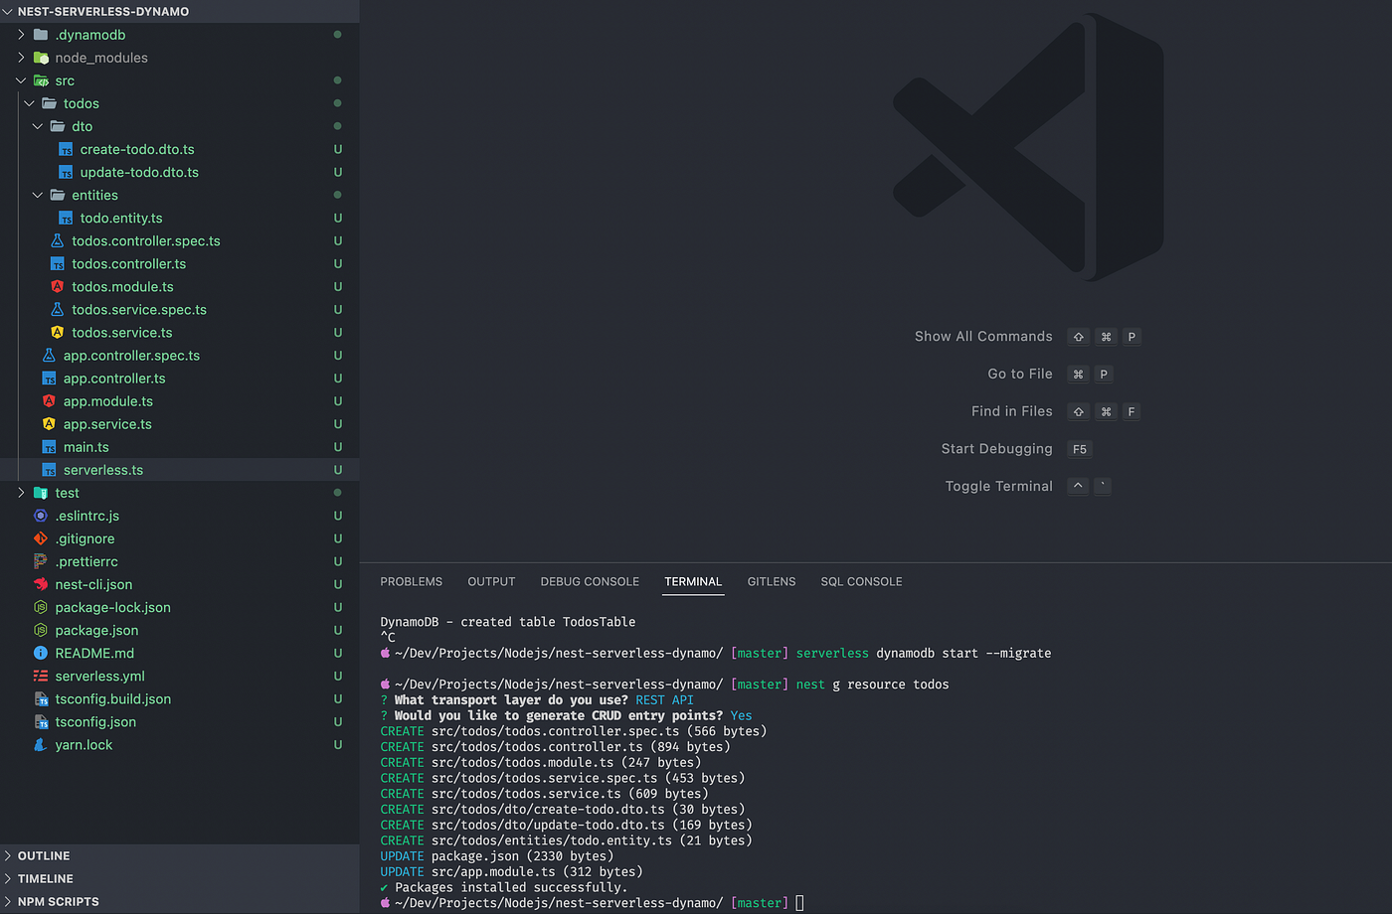Click the tsconfig icon beside tsconfig.build.json
1392x914 pixels.
coord(41,698)
